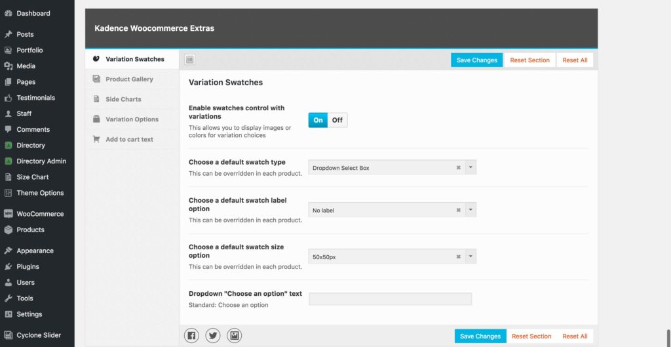
Task: Clear the Dropdown Select Box selection
Action: (459, 168)
